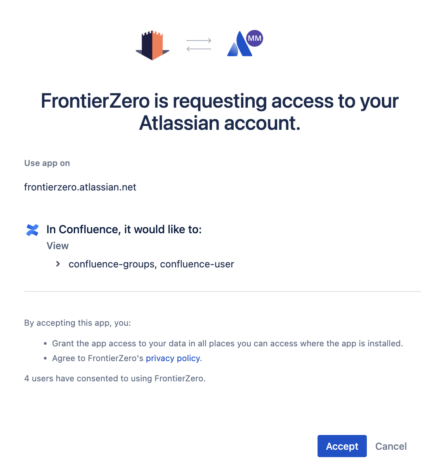Click the Confluence product icon
Screen dimensions: 427x475
tap(32, 230)
